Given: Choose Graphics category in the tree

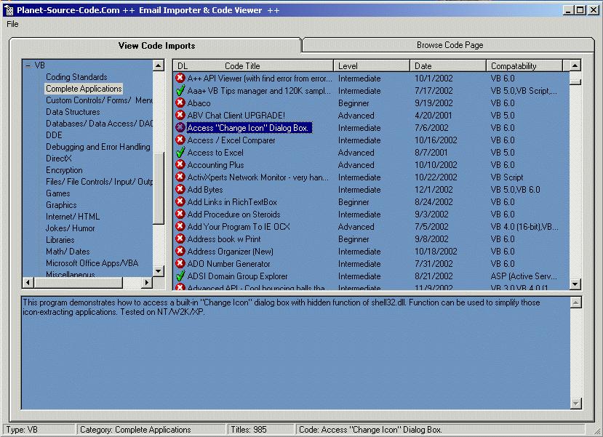Looking at the screenshot, I should (x=61, y=205).
